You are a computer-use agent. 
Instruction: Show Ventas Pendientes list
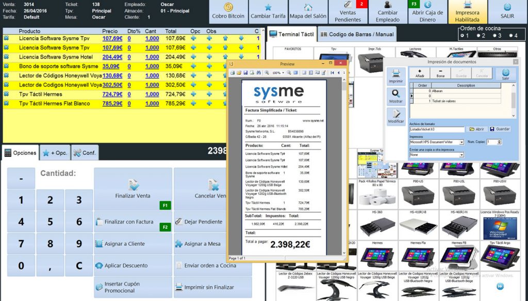coord(348,12)
